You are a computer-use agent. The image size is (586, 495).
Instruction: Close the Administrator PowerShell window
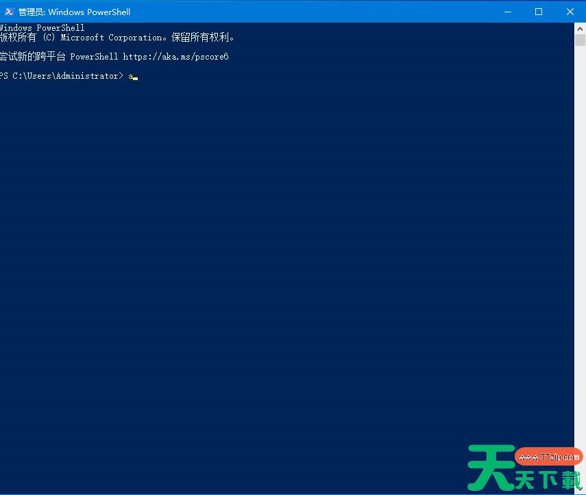click(570, 12)
